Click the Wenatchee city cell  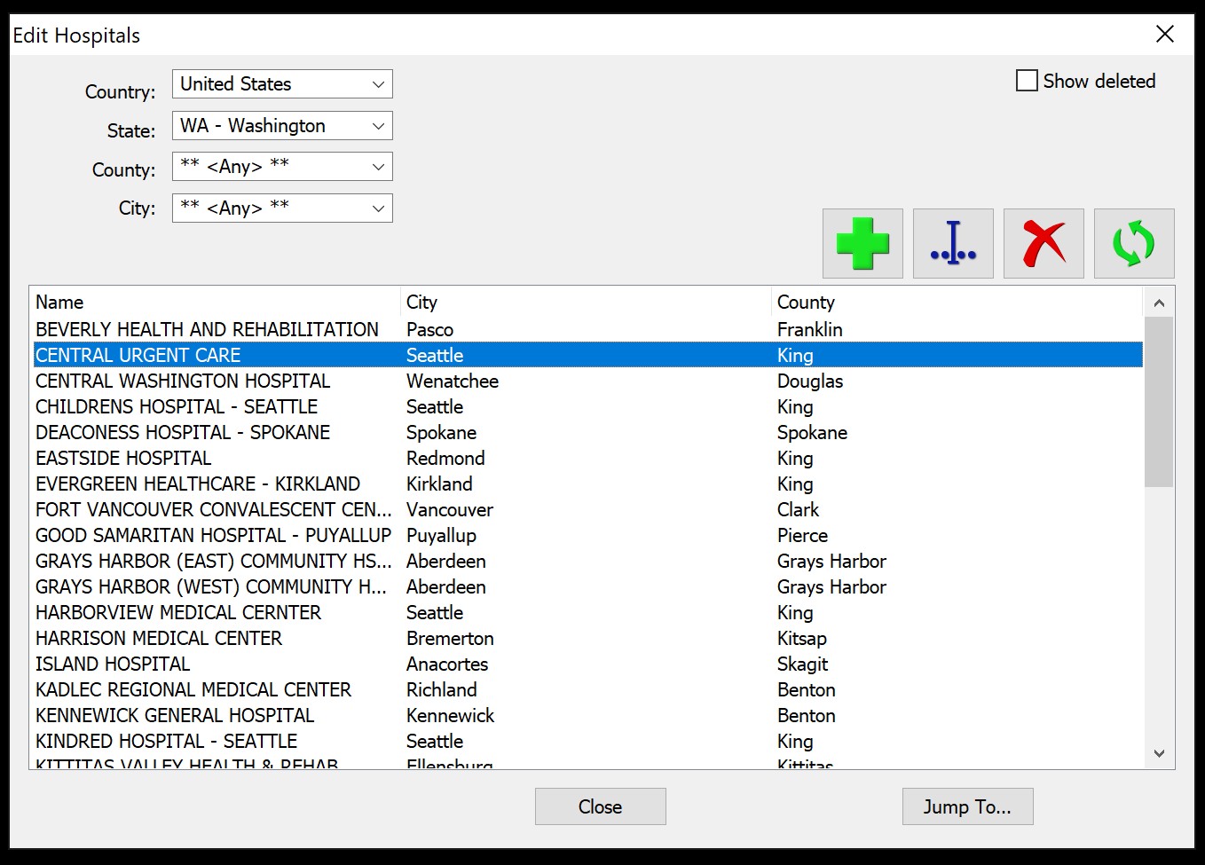pos(453,381)
